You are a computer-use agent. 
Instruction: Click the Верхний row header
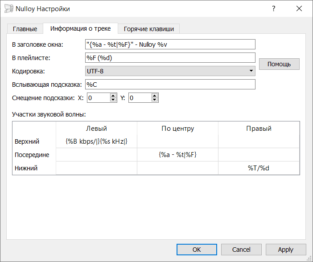[34, 141]
